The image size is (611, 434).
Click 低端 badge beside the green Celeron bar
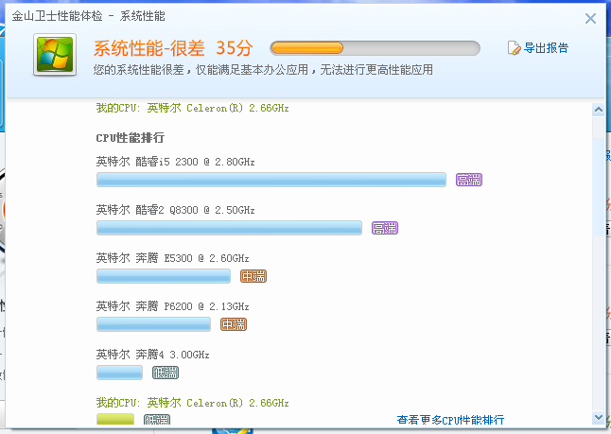pyautogui.click(x=157, y=419)
